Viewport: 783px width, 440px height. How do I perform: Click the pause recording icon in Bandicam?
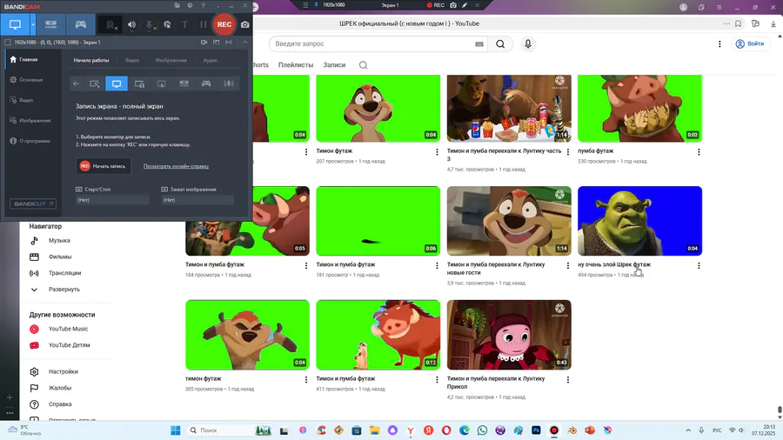[x=203, y=24]
